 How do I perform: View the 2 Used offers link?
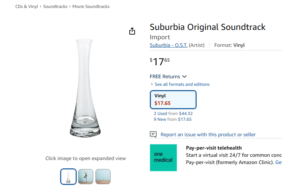pos(161,114)
